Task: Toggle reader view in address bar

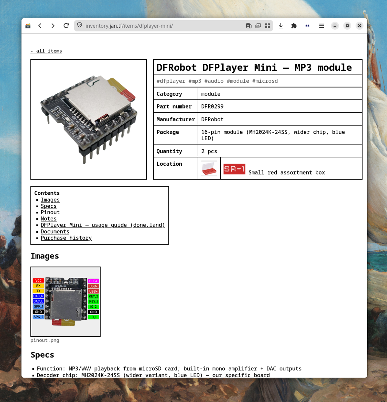Action: click(x=249, y=26)
